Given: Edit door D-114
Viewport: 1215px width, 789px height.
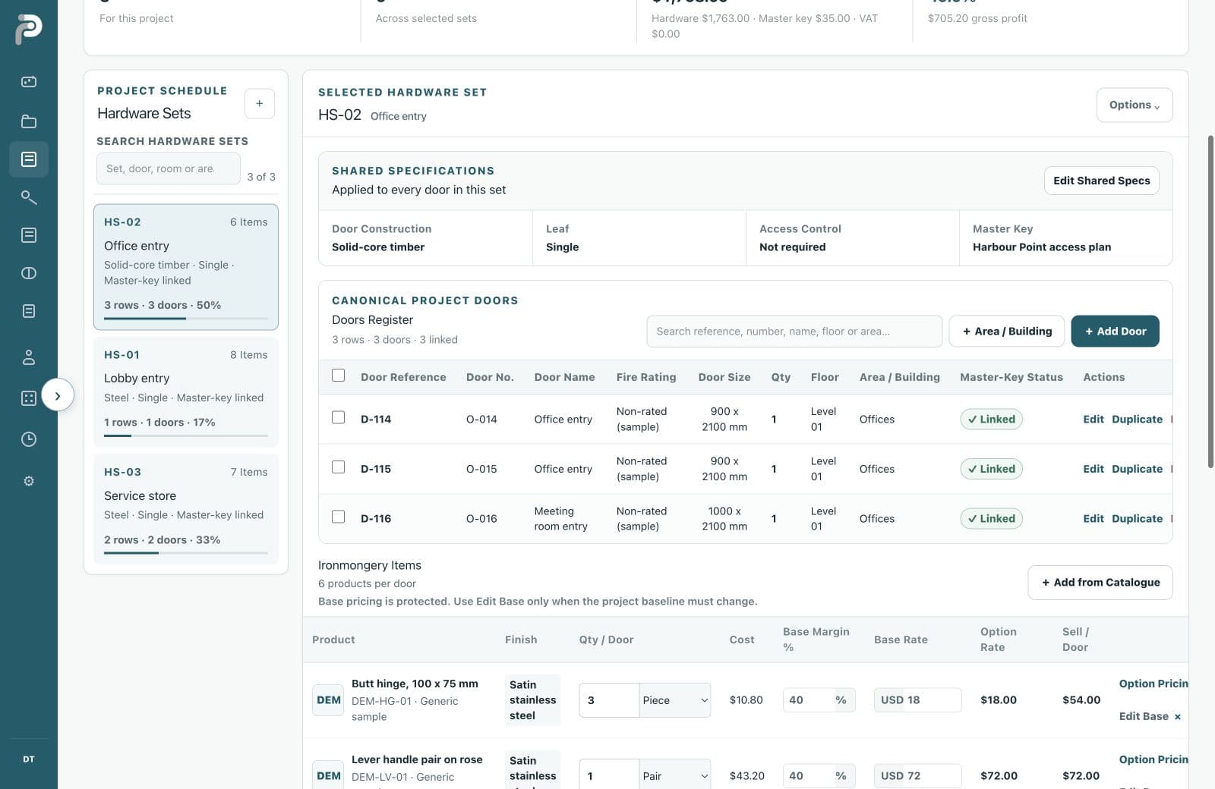Looking at the screenshot, I should point(1093,419).
